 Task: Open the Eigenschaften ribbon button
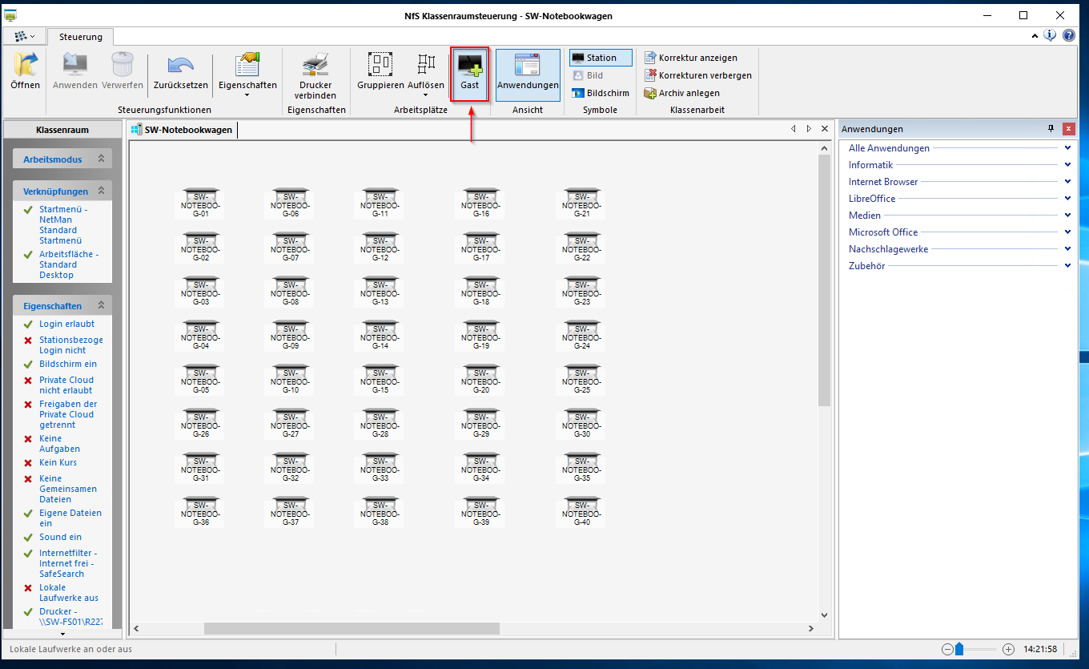click(x=247, y=75)
